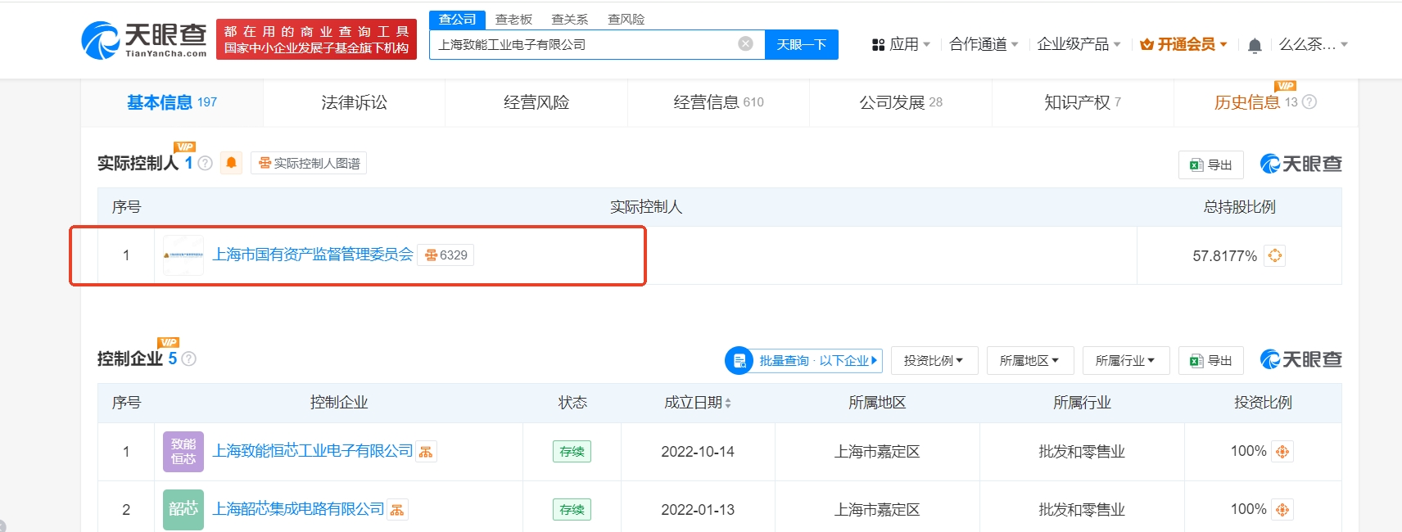Open the 所属地区 filter dropdown
The height and width of the screenshot is (532, 1402).
pos(1030,360)
